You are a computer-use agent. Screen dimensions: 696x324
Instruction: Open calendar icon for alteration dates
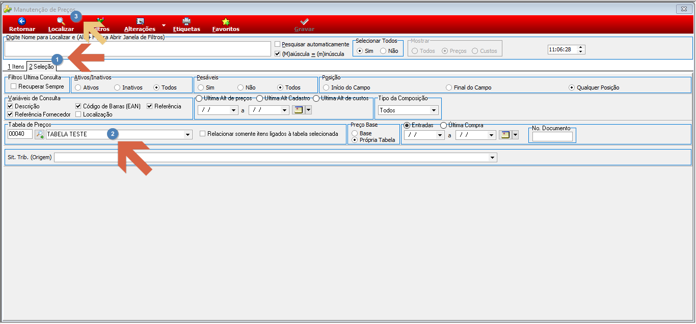coord(298,109)
